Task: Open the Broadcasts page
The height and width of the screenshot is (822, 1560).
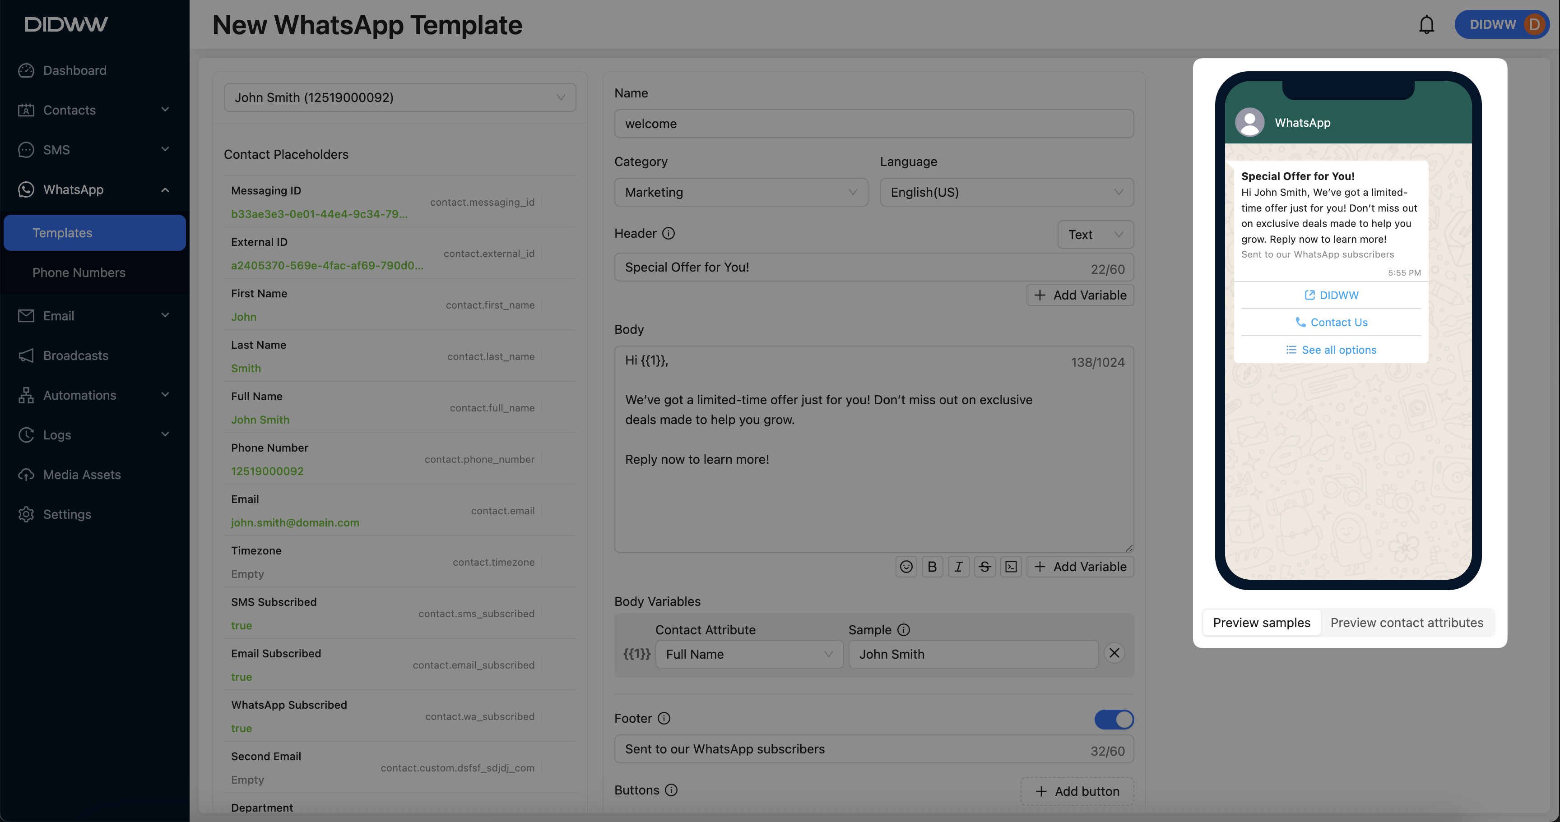Action: [x=94, y=356]
